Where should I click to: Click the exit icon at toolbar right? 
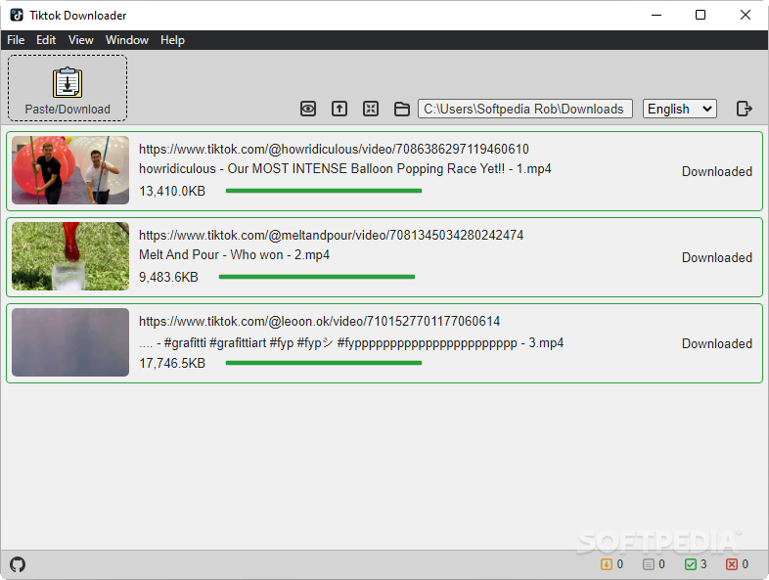coord(745,109)
